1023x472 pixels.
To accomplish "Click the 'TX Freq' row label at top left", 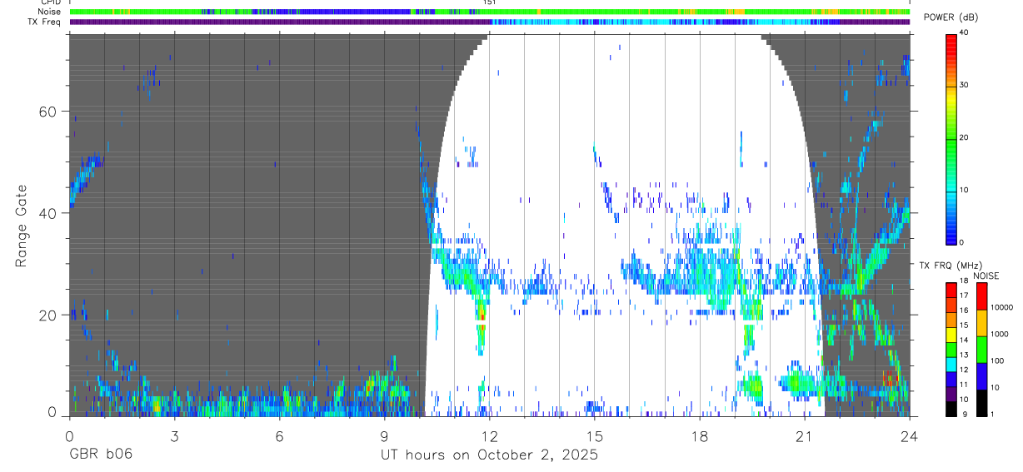I will [x=45, y=22].
